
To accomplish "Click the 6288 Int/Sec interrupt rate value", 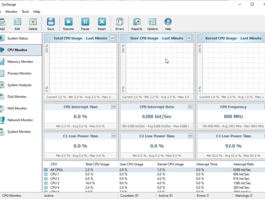I will coord(157,116).
